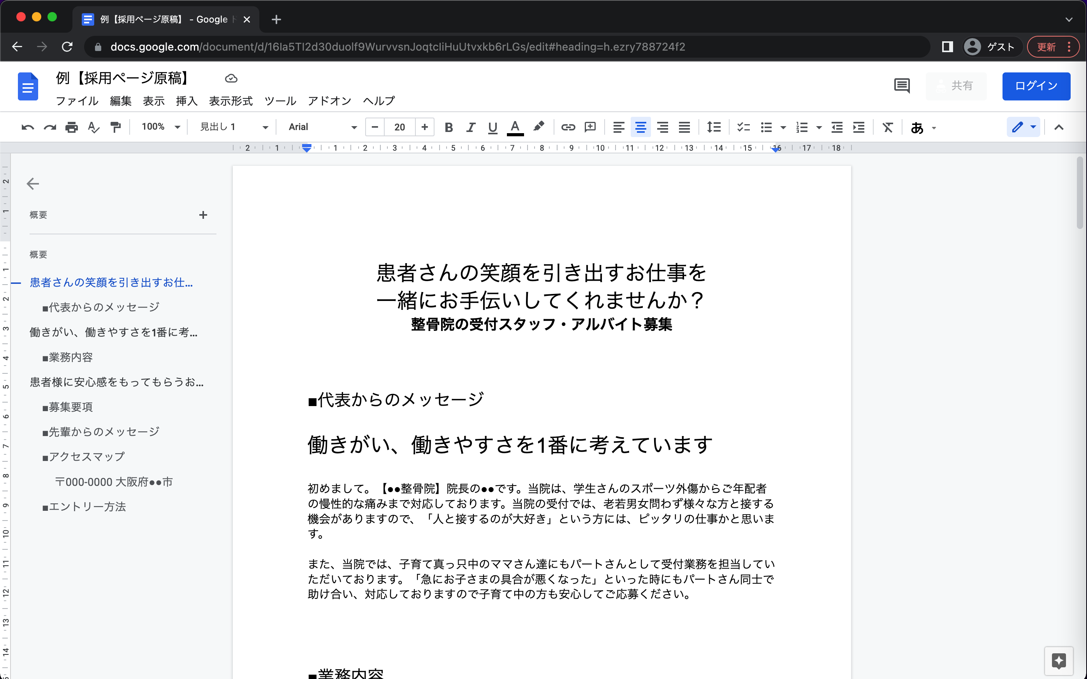The width and height of the screenshot is (1087, 679).
Task: Jump to ■募集要項 in the outline
Action: point(70,407)
